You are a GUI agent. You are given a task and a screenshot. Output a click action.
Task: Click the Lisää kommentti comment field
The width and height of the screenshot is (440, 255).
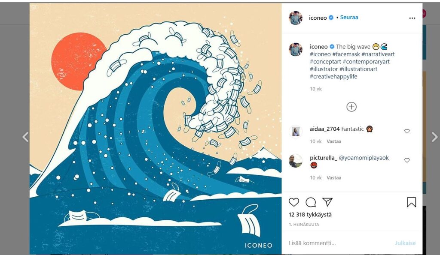335,243
